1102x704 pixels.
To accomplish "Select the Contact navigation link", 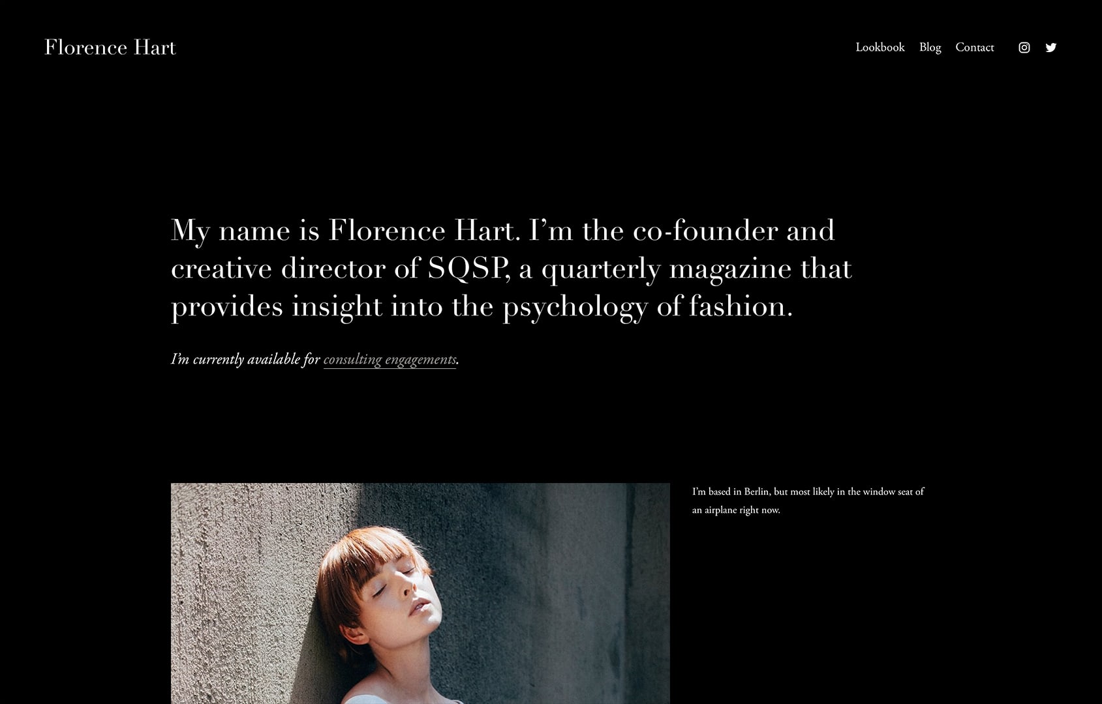I will pyautogui.click(x=975, y=48).
